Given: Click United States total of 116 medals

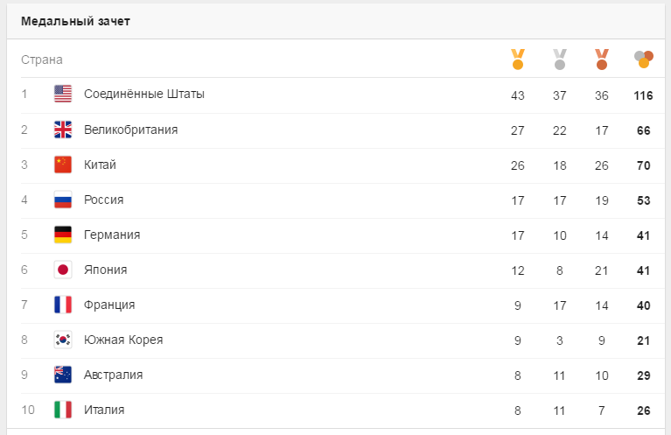Looking at the screenshot, I should point(644,95).
